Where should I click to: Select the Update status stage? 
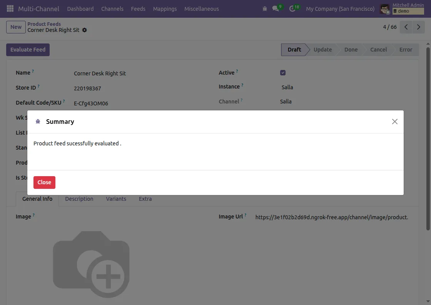(x=323, y=50)
